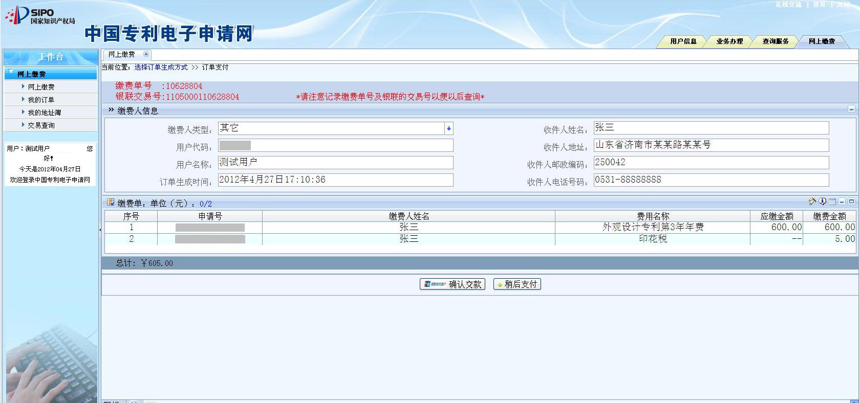Click the 选择订单生成方式 breadcrumb link

tap(161, 68)
